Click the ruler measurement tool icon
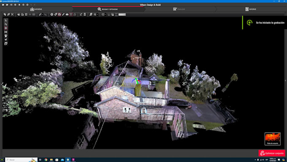 tap(40, 14)
